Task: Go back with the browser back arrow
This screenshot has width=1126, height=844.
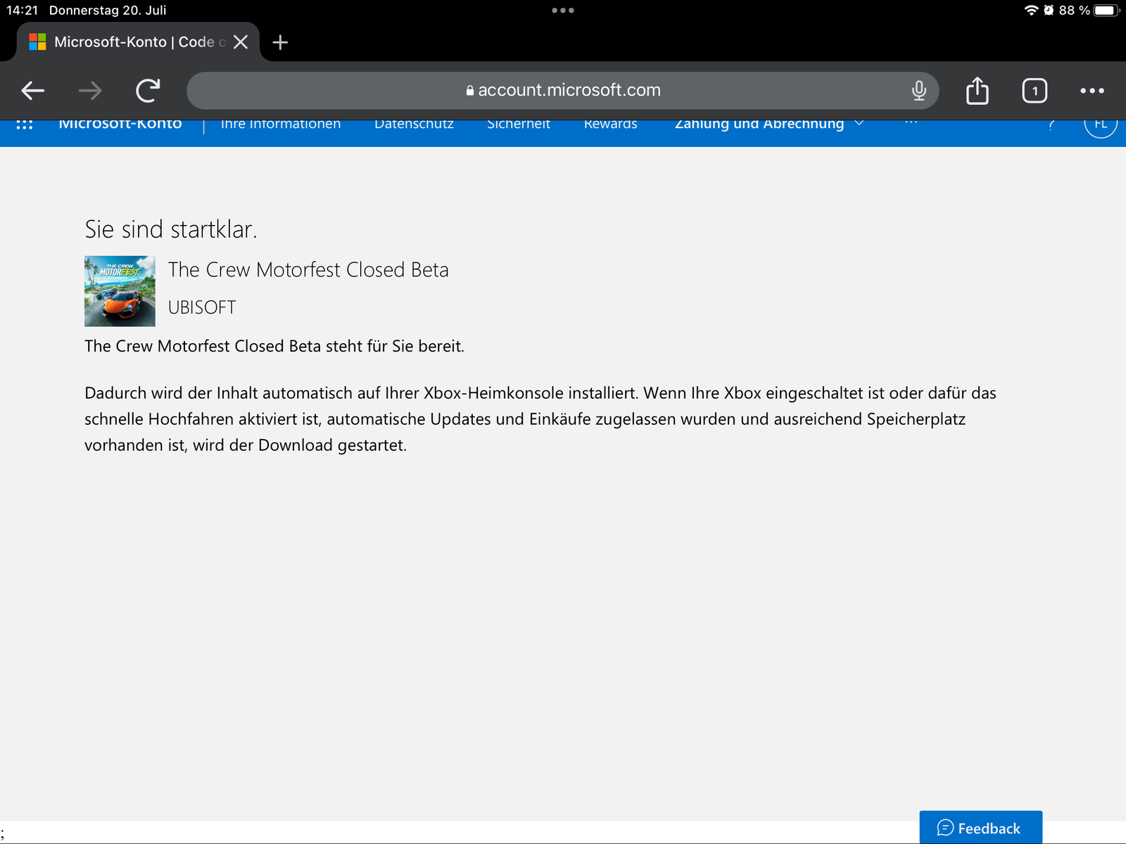Action: pos(33,90)
